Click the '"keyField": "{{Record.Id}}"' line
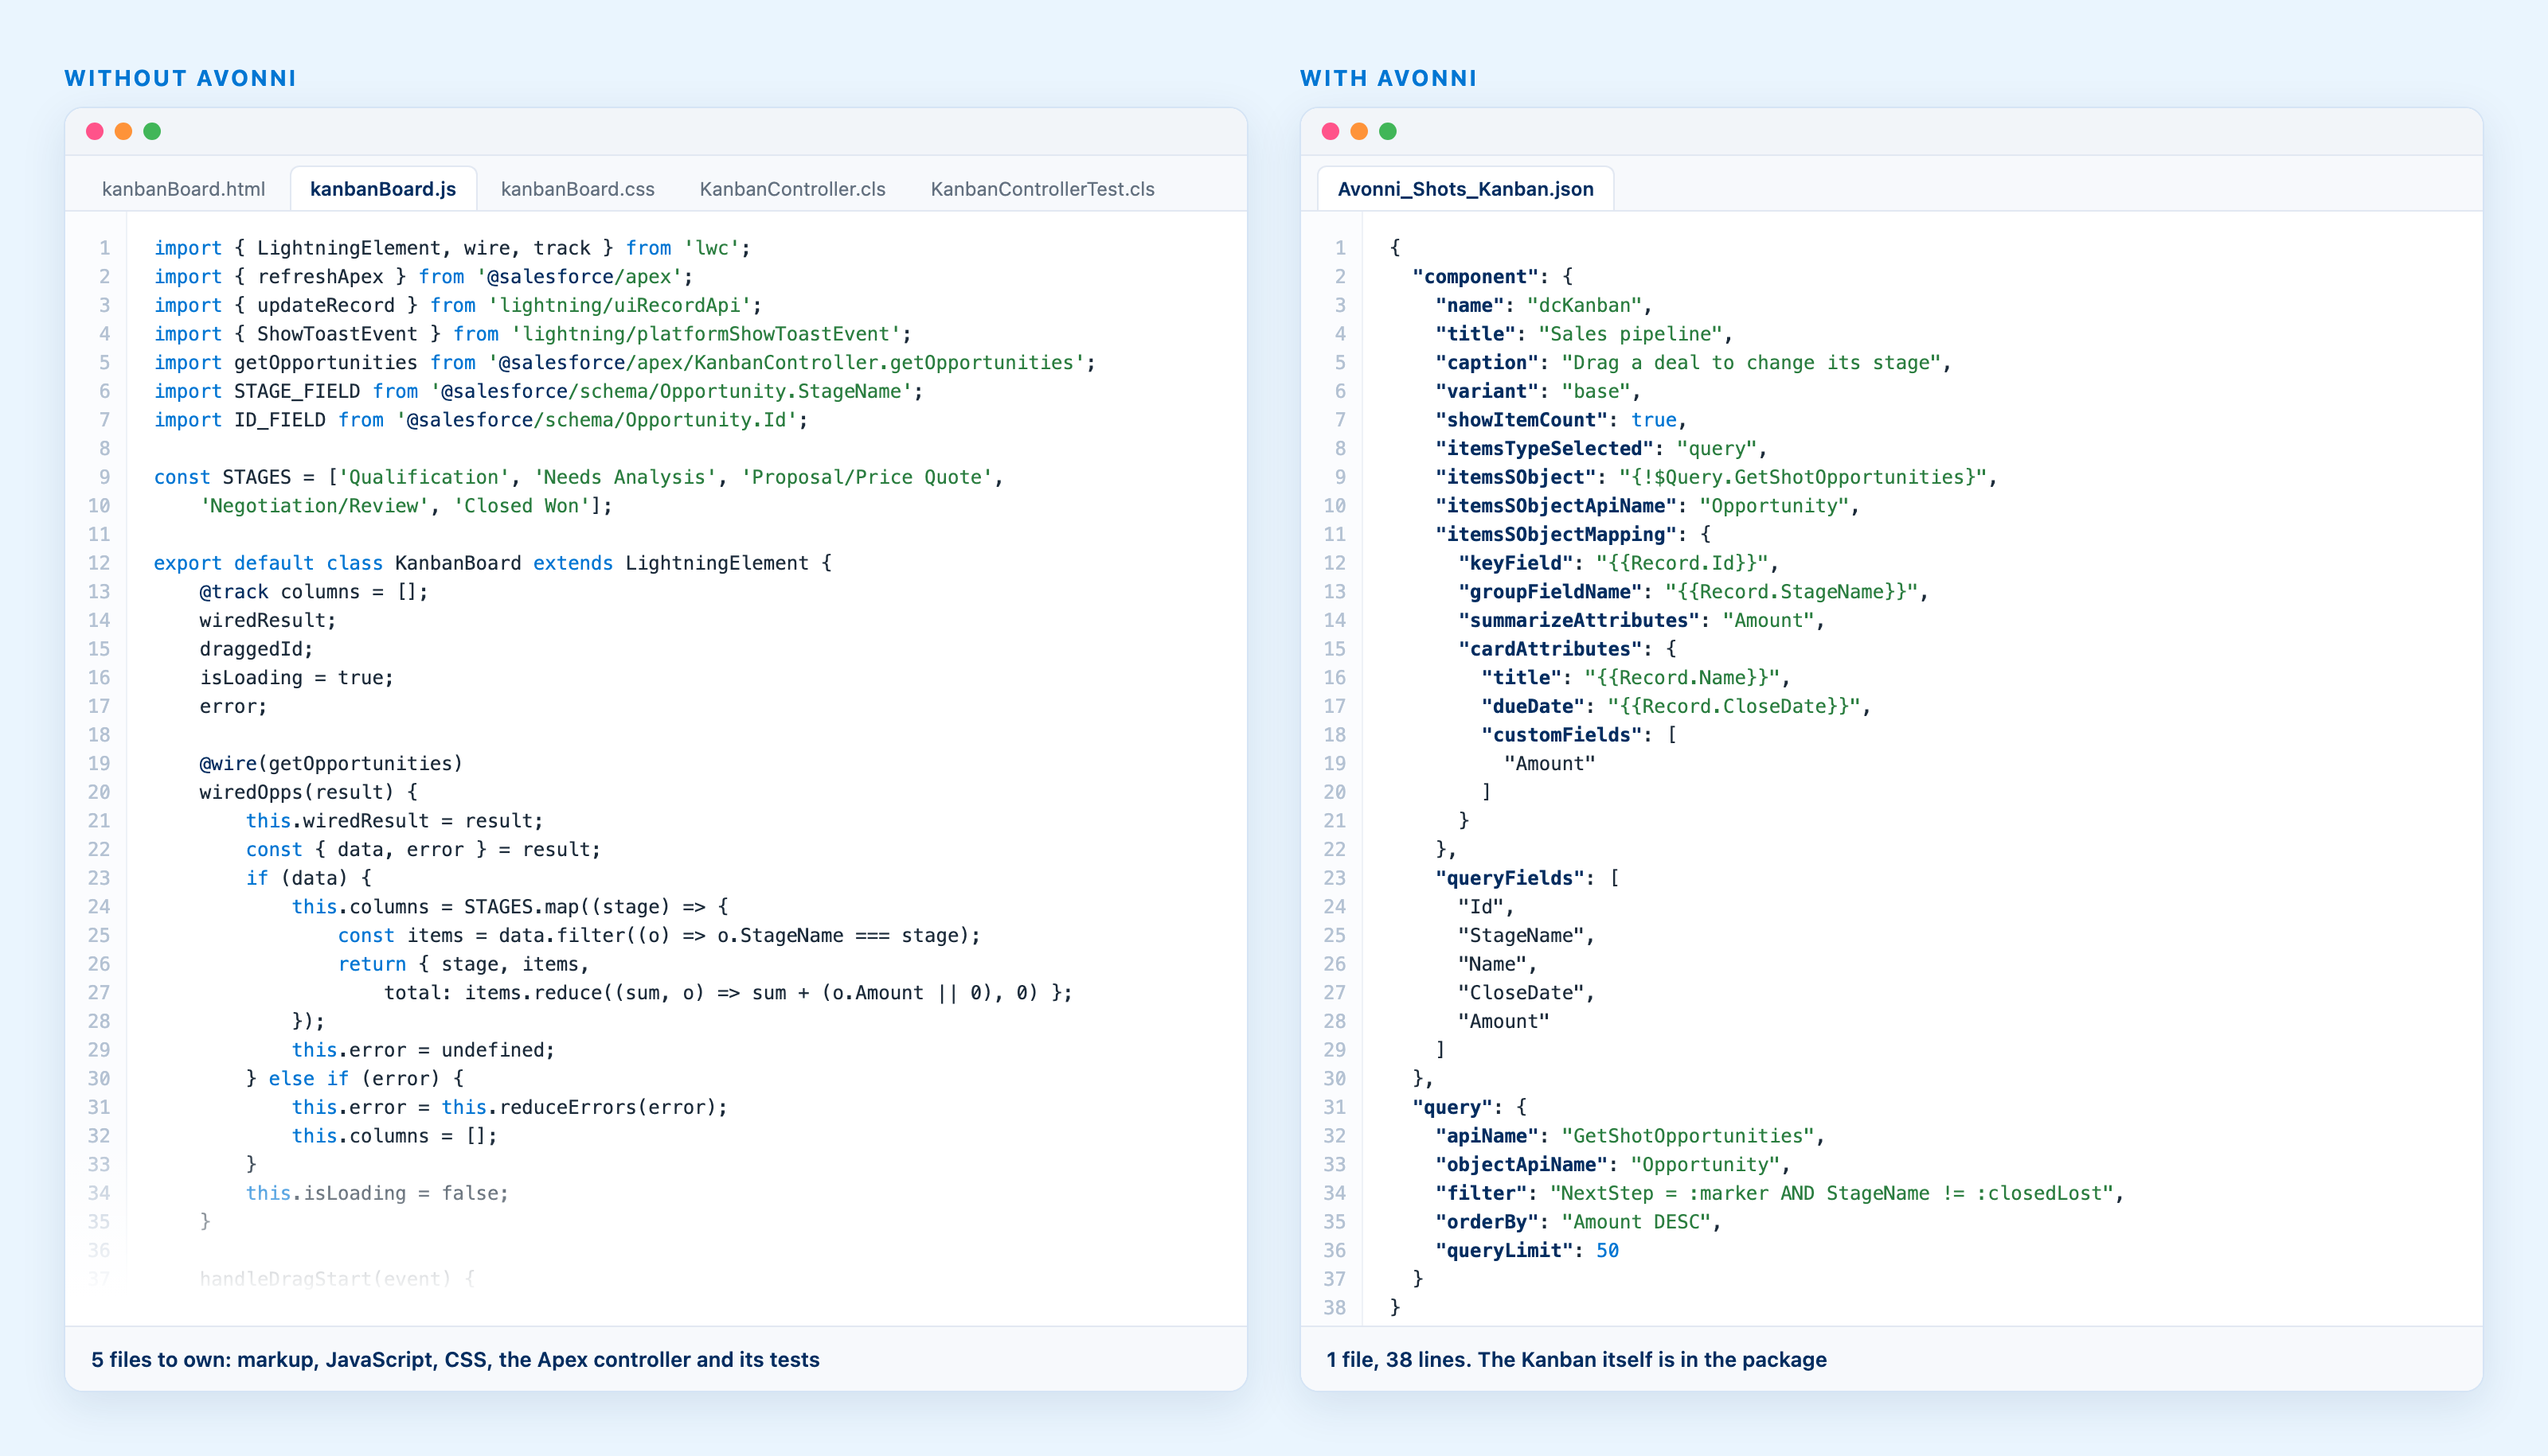Screen dimensions: 2548x1456 point(1618,563)
